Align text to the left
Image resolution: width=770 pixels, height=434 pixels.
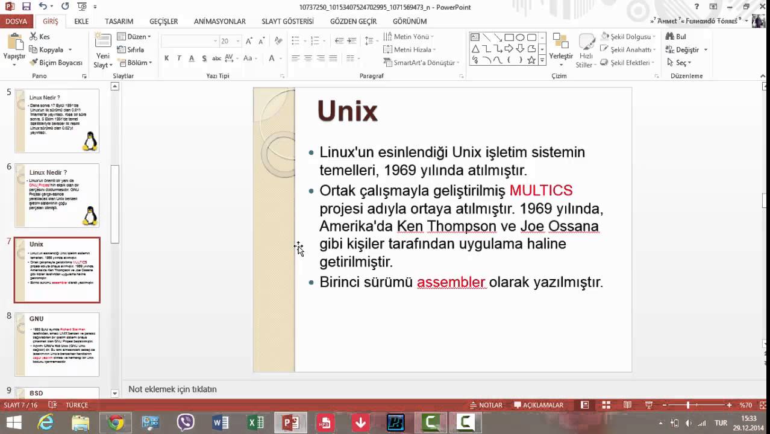tap(295, 58)
